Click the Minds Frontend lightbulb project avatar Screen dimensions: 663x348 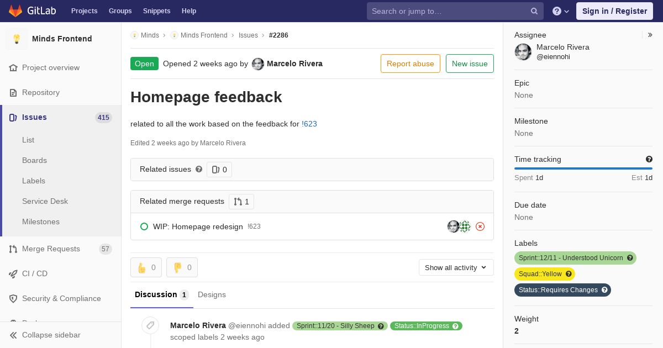(x=17, y=39)
